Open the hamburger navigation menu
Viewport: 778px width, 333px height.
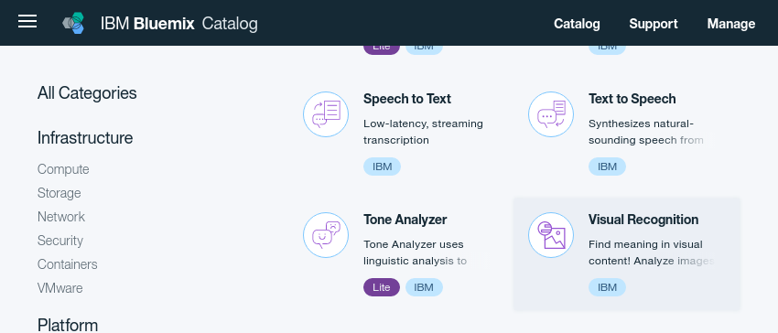(27, 21)
